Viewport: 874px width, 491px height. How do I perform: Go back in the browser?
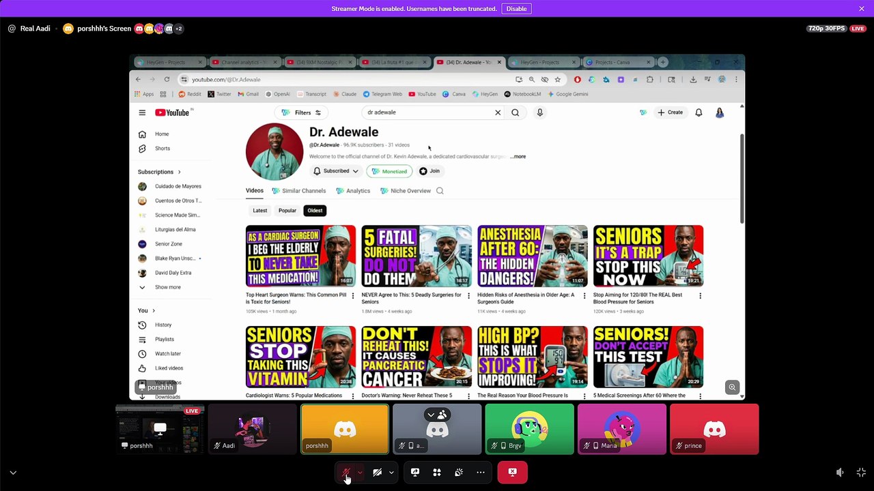(x=138, y=79)
